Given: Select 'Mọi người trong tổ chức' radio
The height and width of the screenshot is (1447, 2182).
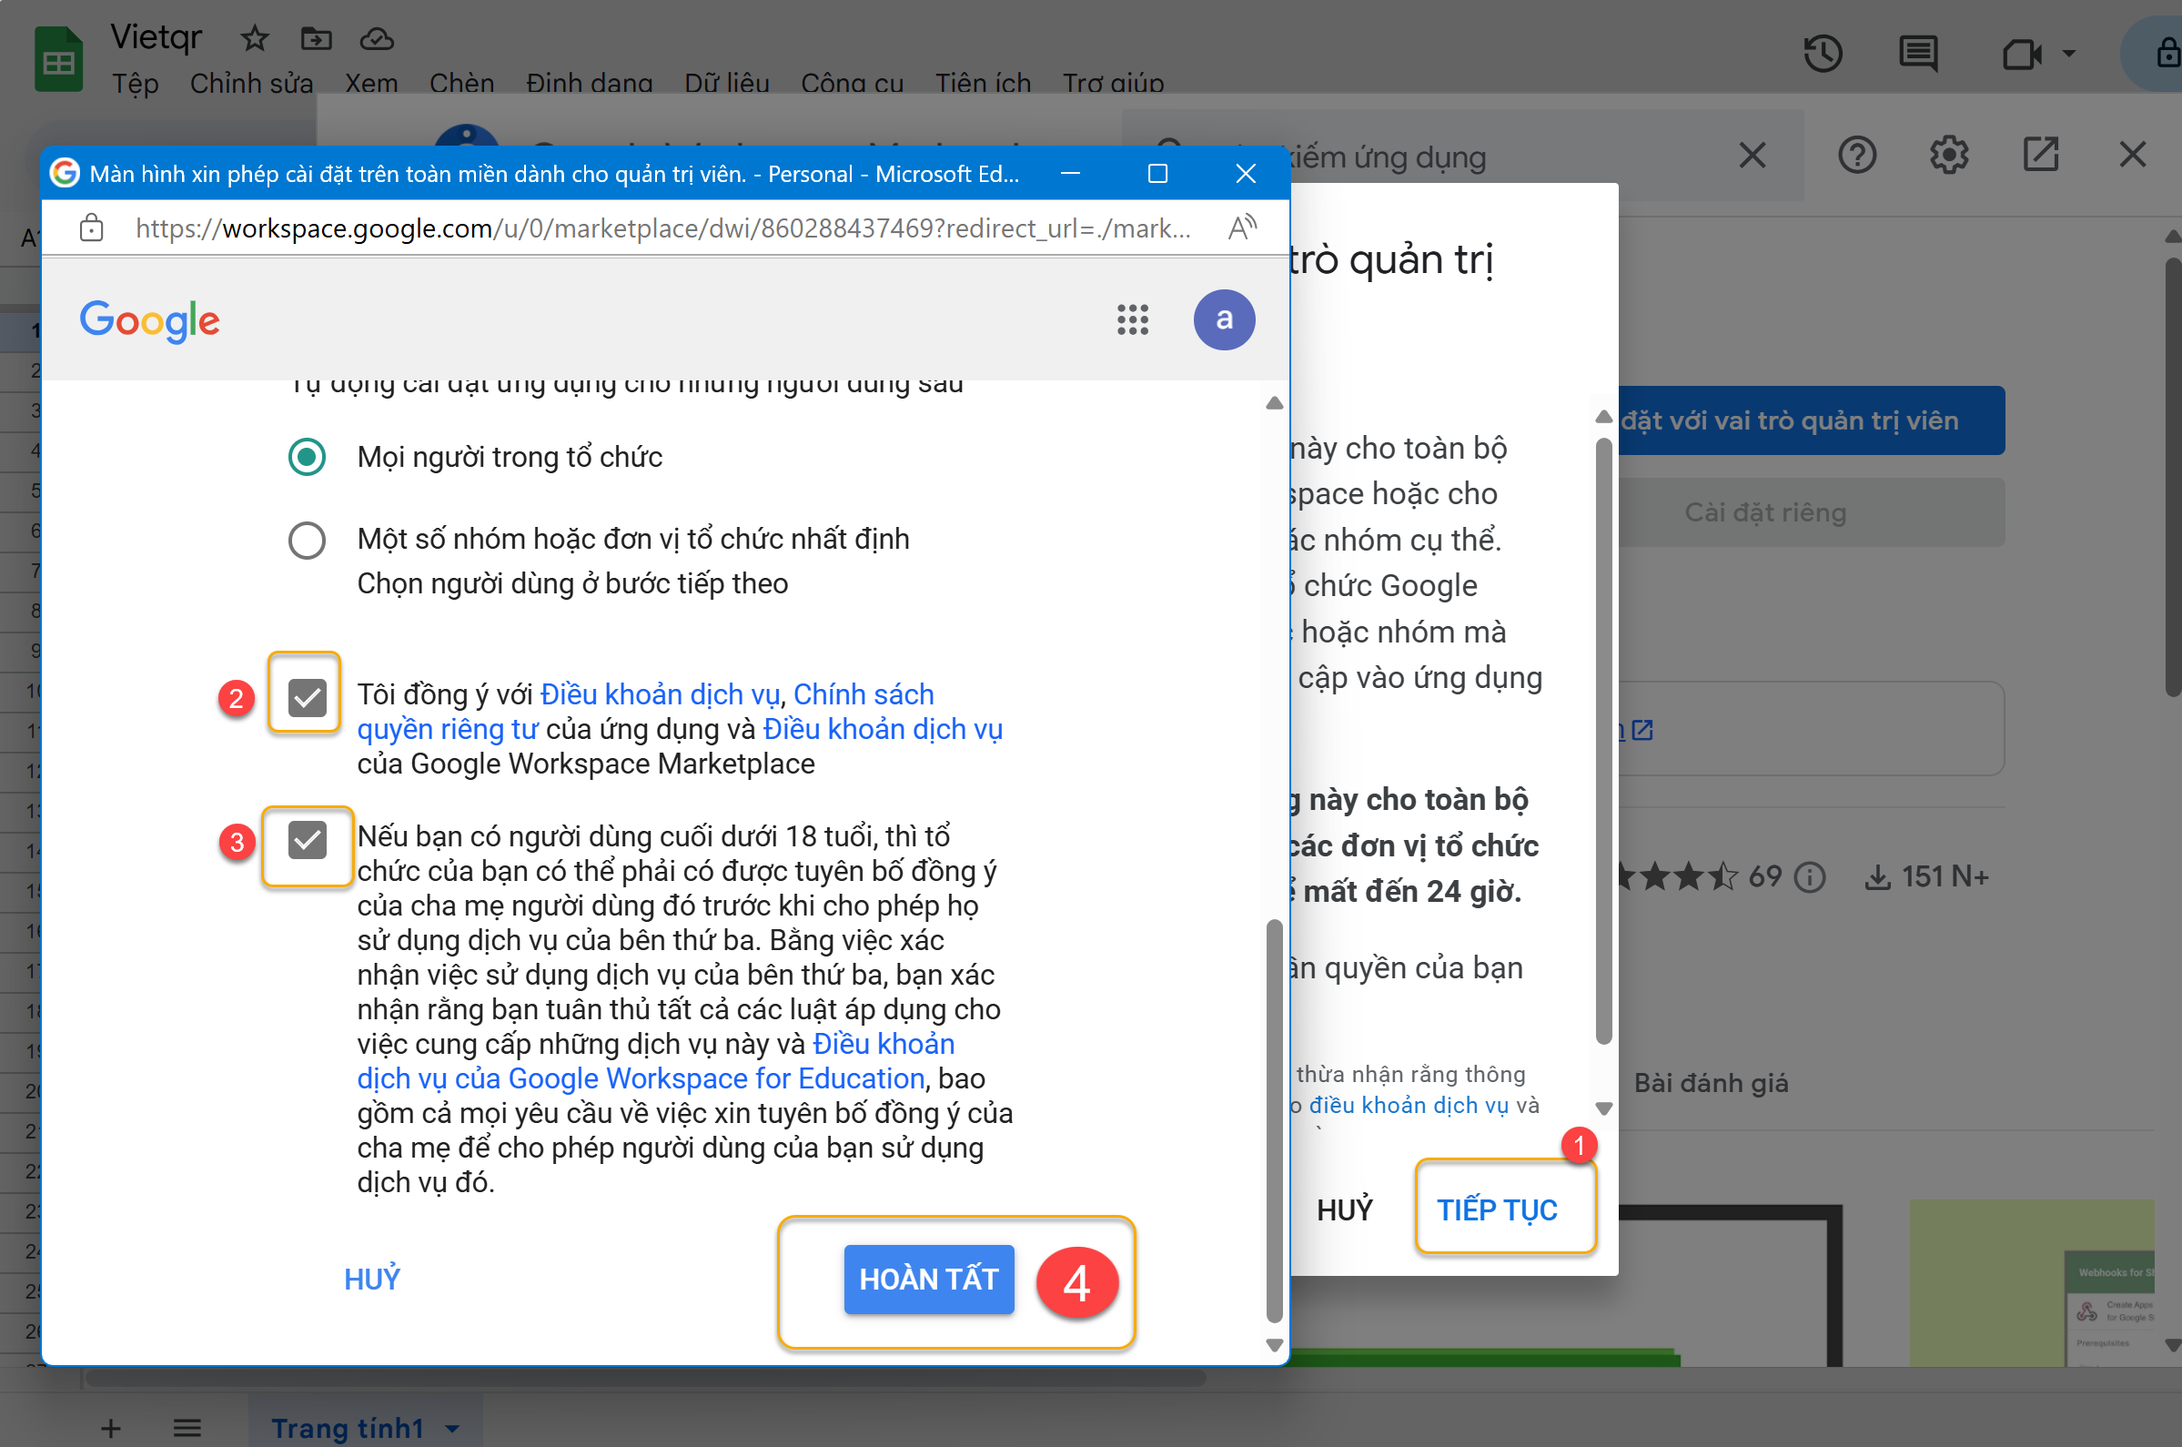Looking at the screenshot, I should click(308, 457).
